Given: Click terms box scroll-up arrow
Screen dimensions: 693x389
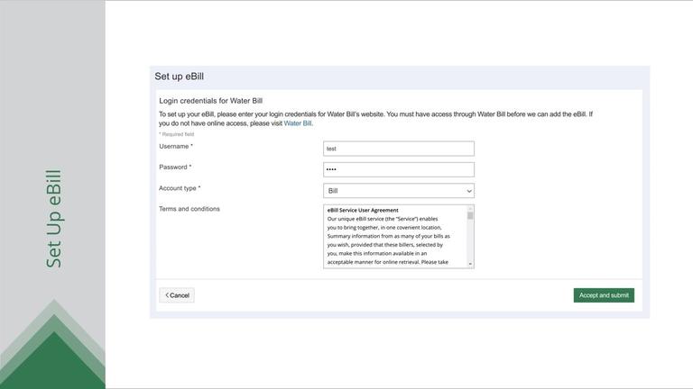Looking at the screenshot, I should [x=470, y=208].
